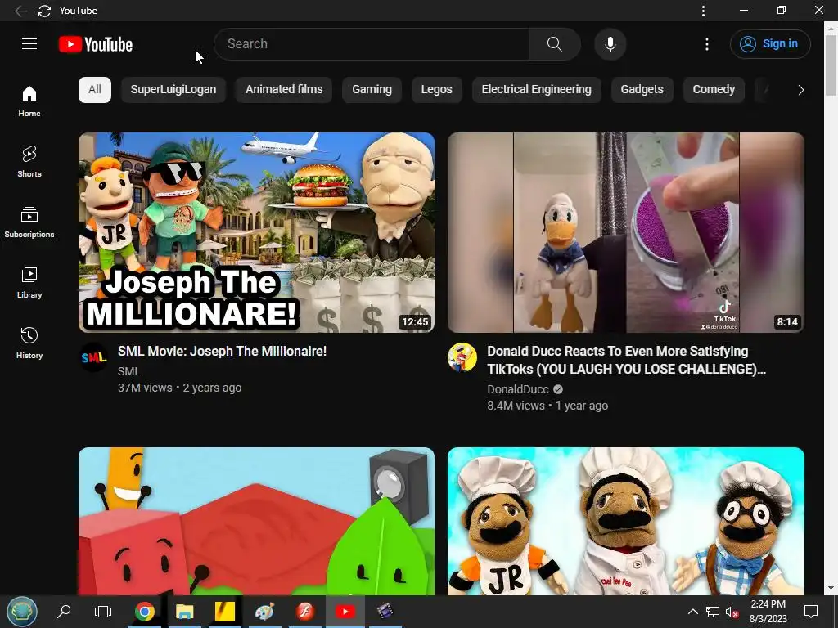Select the Animated films chip
Image resolution: width=838 pixels, height=628 pixels.
[284, 90]
